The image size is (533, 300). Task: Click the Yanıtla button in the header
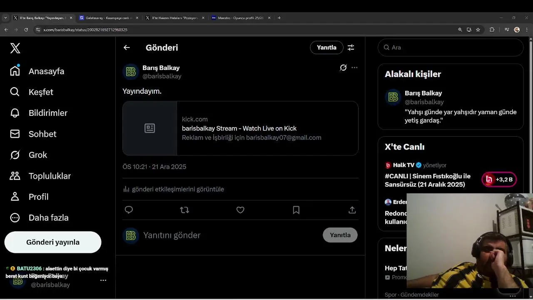(x=326, y=47)
